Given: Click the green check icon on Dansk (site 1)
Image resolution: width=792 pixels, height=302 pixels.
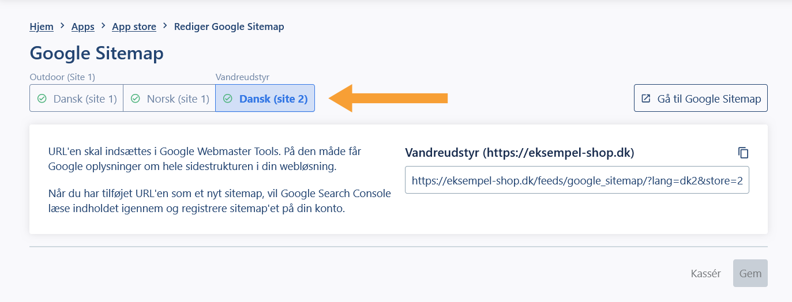Looking at the screenshot, I should (42, 99).
